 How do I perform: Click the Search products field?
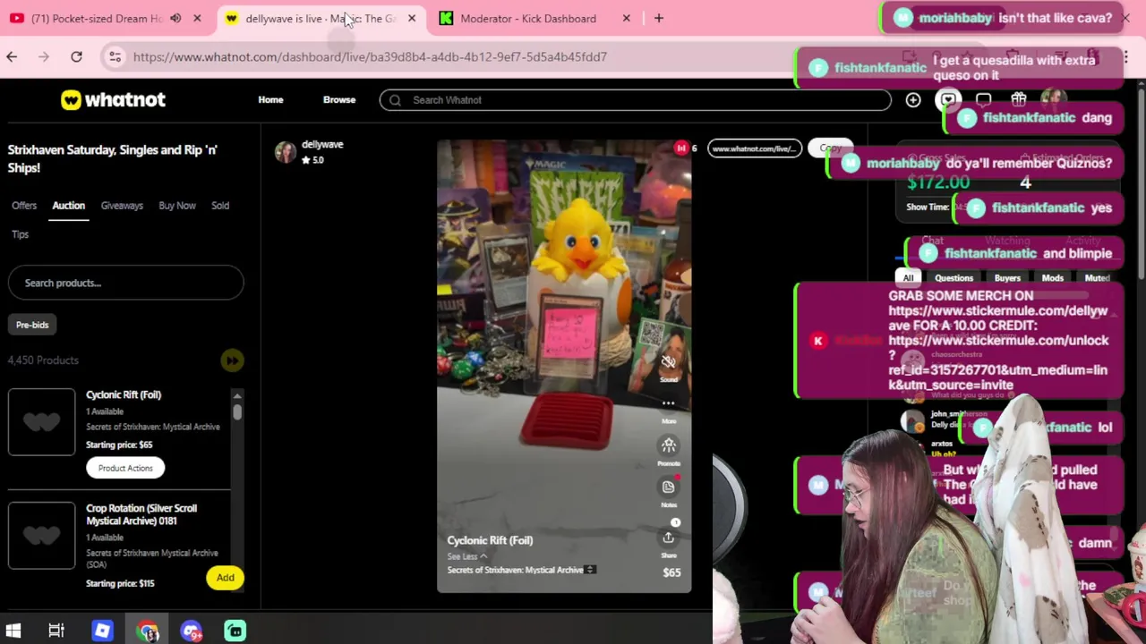125,283
